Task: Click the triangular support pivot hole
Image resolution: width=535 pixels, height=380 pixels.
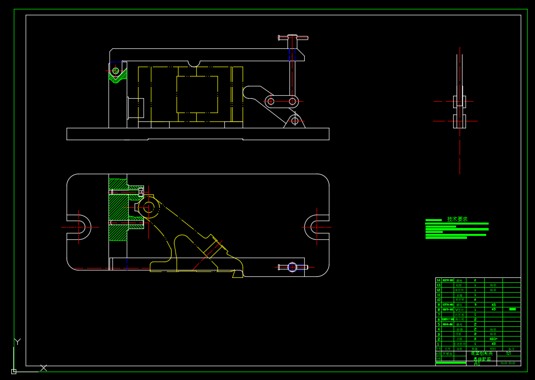Action: click(x=295, y=121)
